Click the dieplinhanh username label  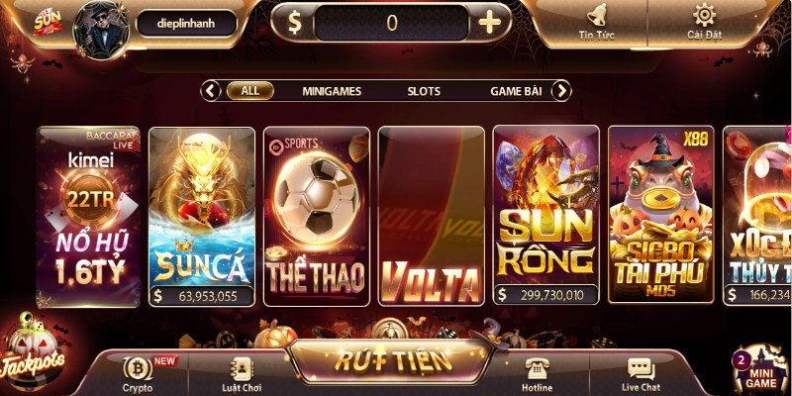pos(186,23)
